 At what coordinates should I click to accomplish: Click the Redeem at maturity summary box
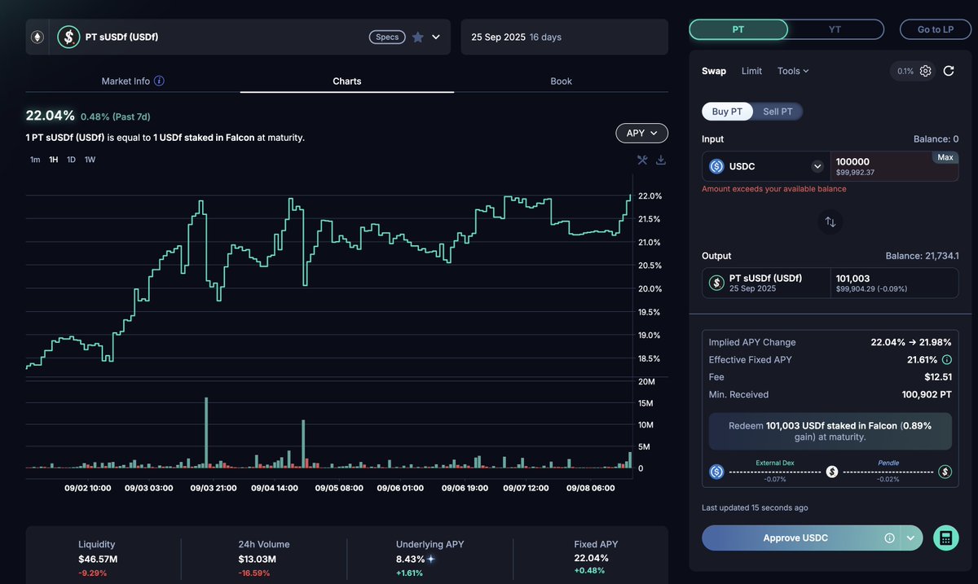point(830,431)
